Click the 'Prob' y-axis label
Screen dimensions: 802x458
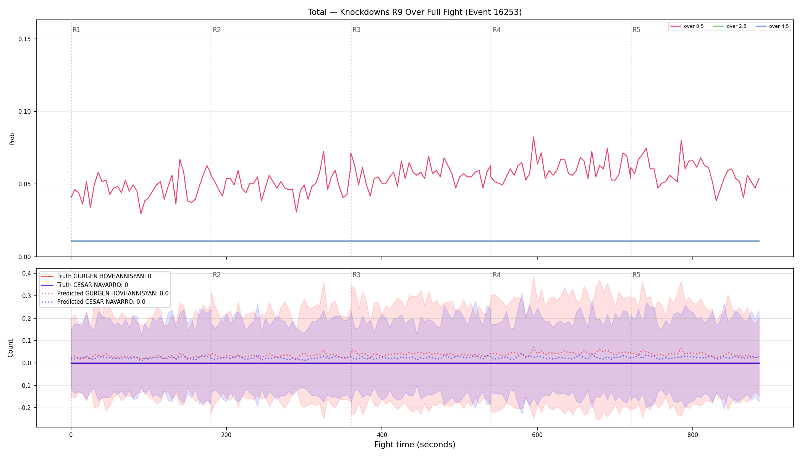[12, 139]
